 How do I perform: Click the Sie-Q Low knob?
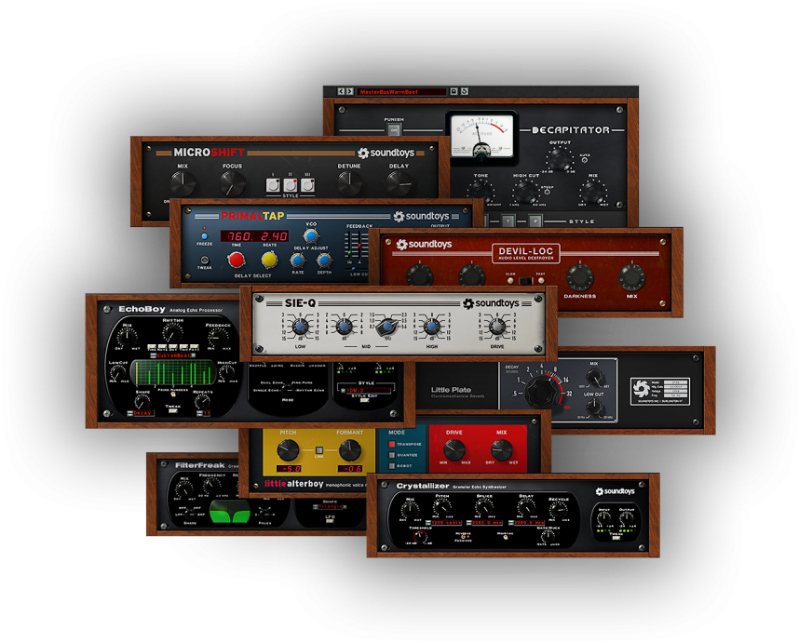tap(300, 327)
